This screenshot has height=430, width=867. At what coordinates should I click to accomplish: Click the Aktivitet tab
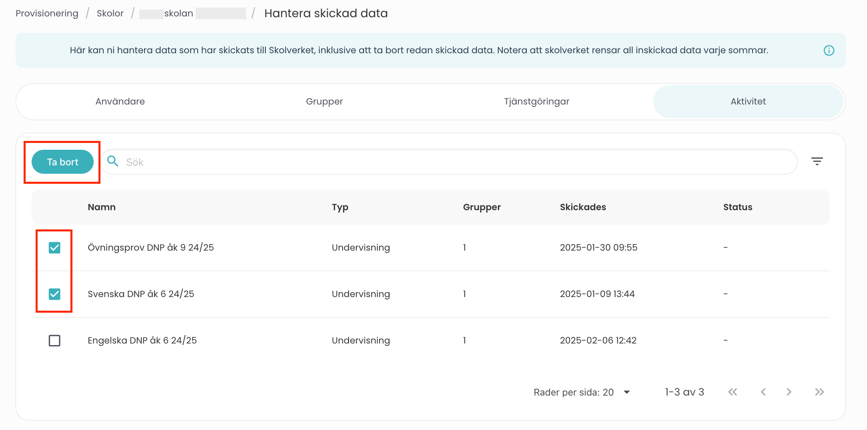click(748, 102)
